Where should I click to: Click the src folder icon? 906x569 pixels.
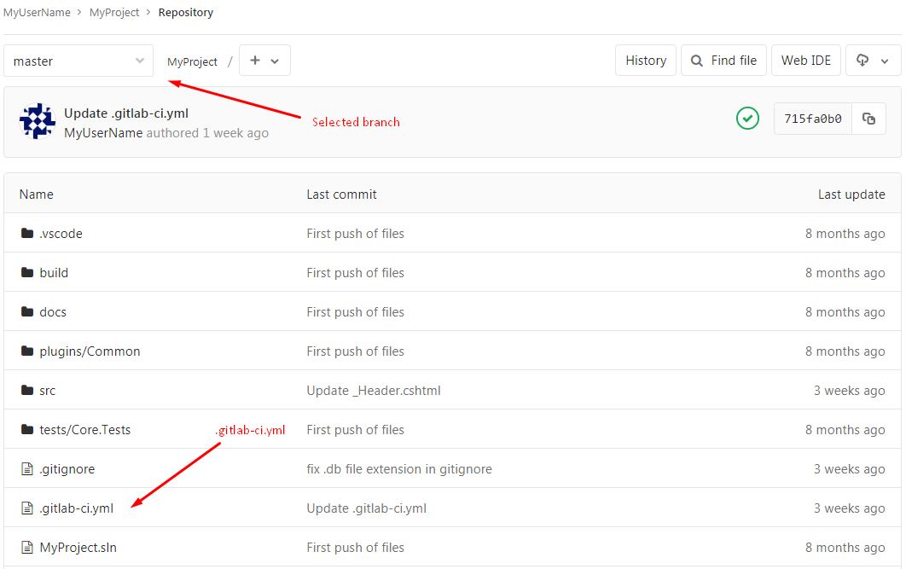pyautogui.click(x=27, y=391)
